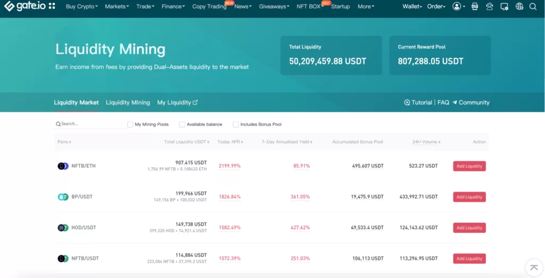Click Add Liquidity for HOD/USDT

tap(469, 228)
